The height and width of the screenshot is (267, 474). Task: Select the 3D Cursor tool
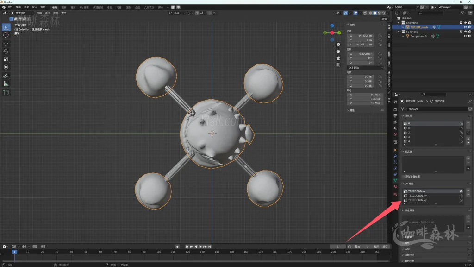pyautogui.click(x=6, y=35)
